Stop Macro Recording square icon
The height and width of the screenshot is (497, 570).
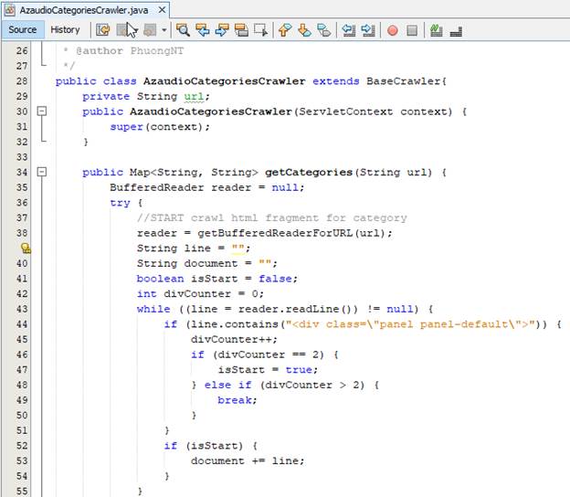pos(412,30)
